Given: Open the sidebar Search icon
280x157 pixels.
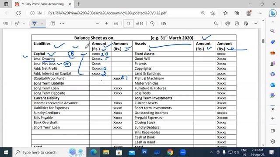Looking at the screenshot, I should (x=273, y=31).
